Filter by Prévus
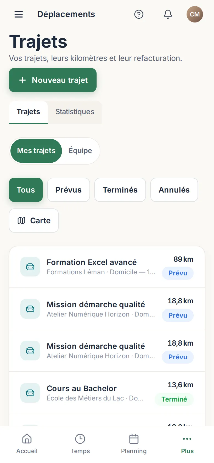 click(69, 190)
